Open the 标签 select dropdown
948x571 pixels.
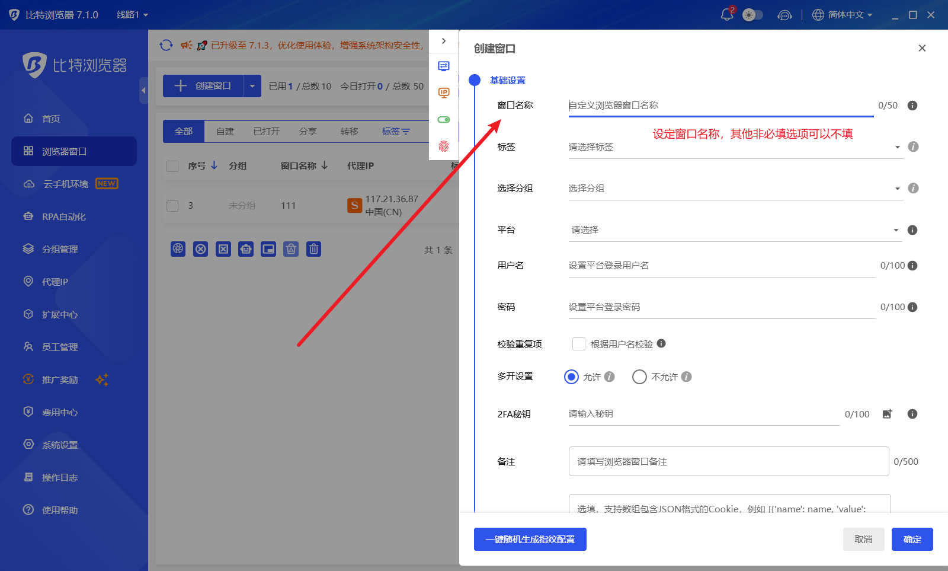pos(736,147)
